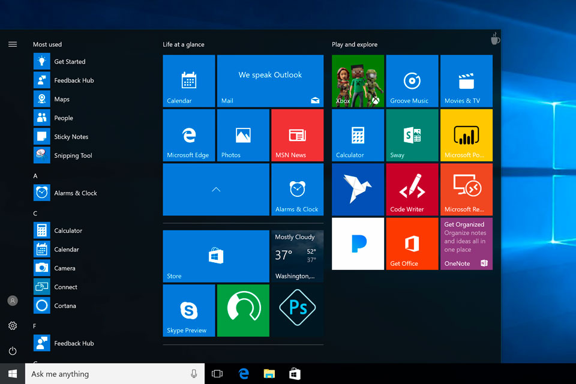576x384 pixels.
Task: Open the white paper bird tile
Action: [x=358, y=190]
